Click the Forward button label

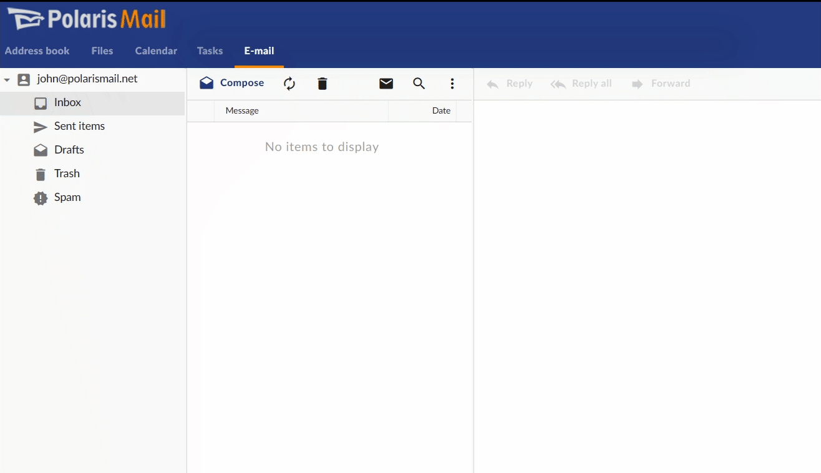pos(671,84)
